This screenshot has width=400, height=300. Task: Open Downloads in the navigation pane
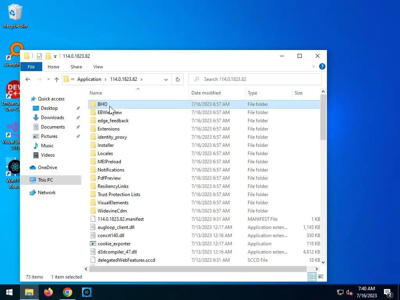52,118
